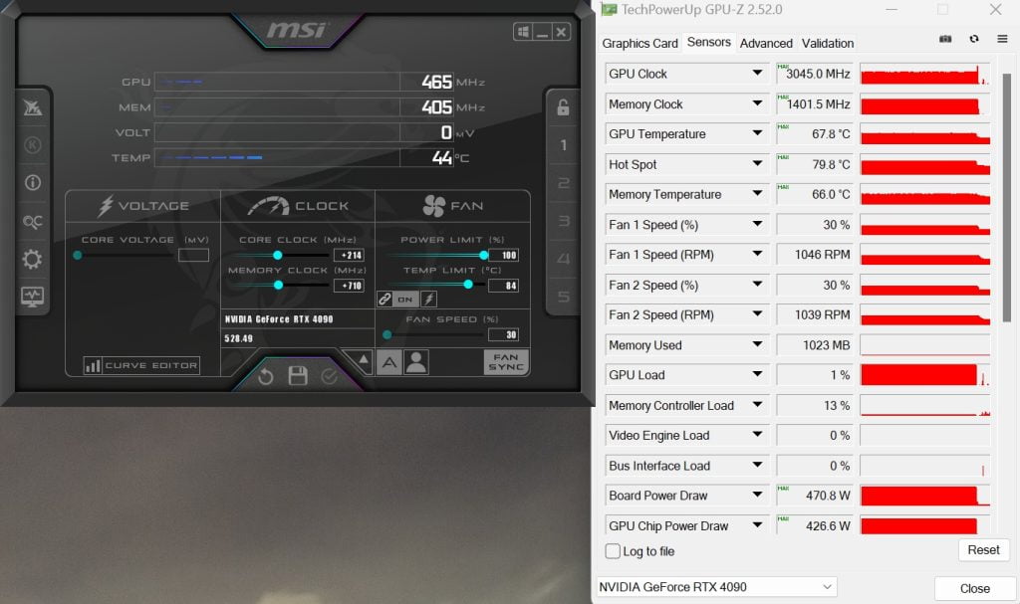Adjust the Core Voltage slider handle

78,255
